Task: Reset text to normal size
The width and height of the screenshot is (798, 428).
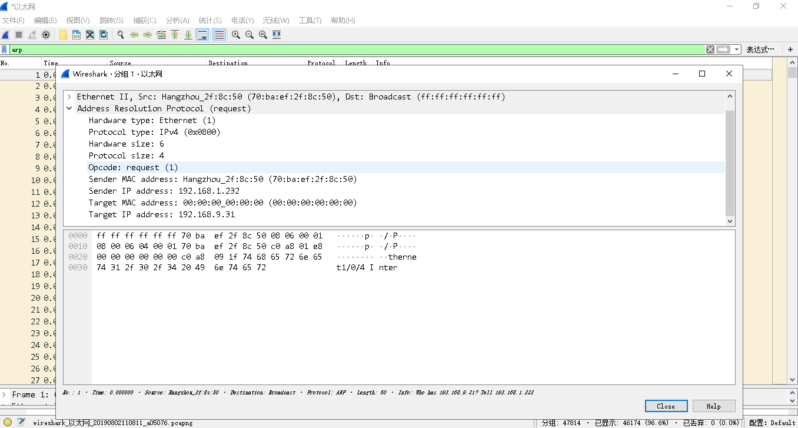Action: (263, 35)
